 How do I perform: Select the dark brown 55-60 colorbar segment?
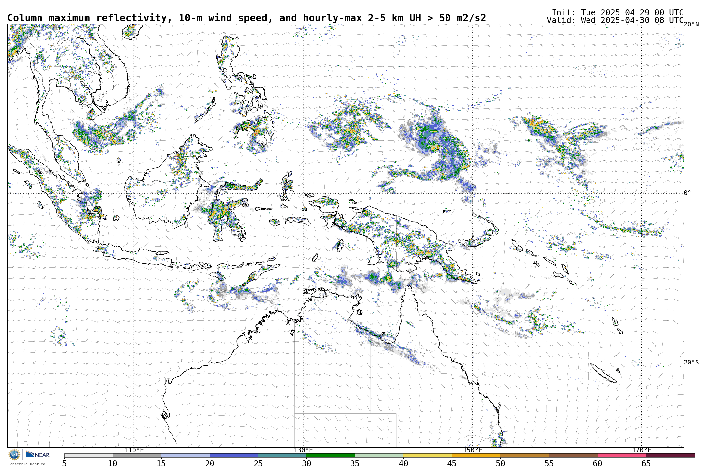[573, 455]
